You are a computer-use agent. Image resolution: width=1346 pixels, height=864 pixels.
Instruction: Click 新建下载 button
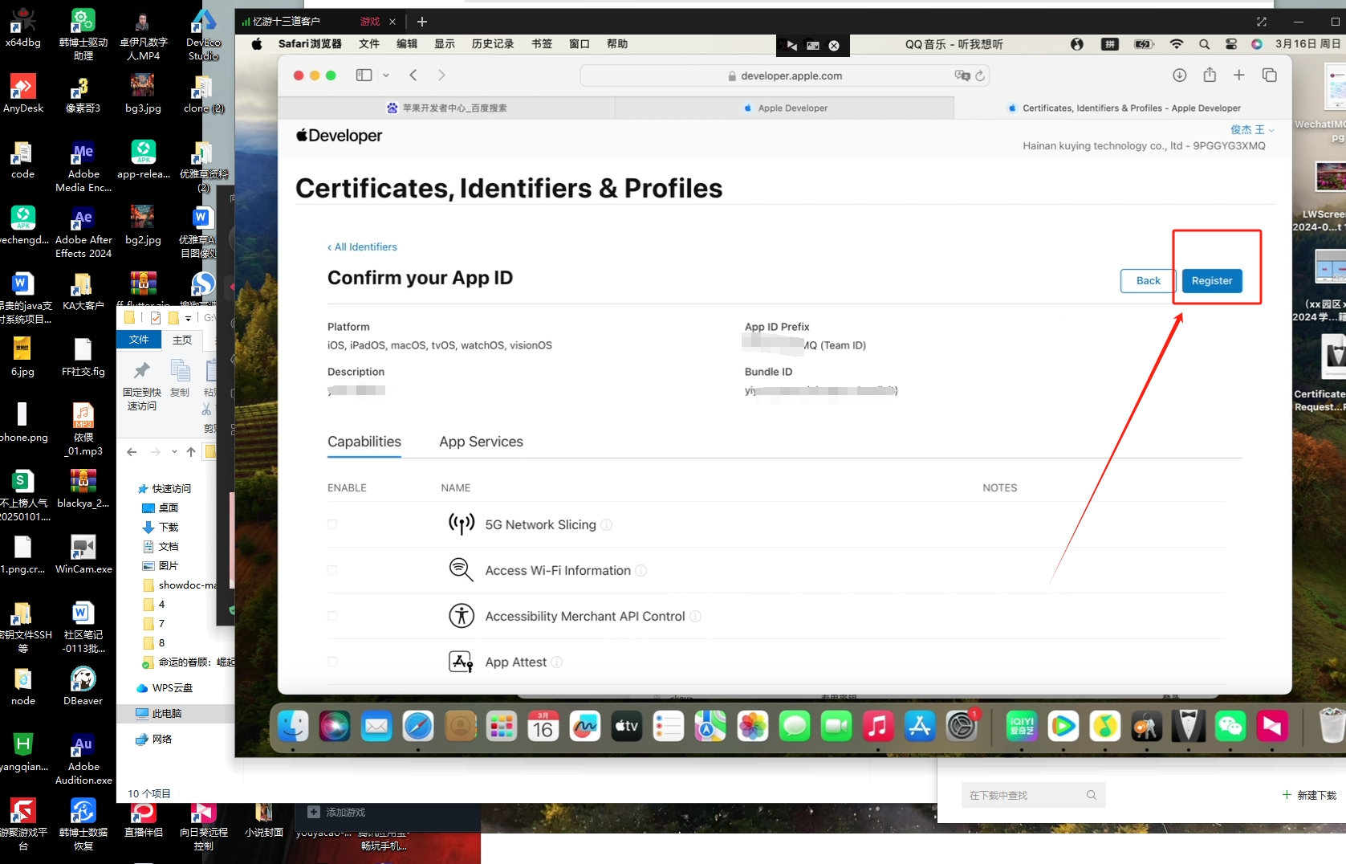[1310, 795]
